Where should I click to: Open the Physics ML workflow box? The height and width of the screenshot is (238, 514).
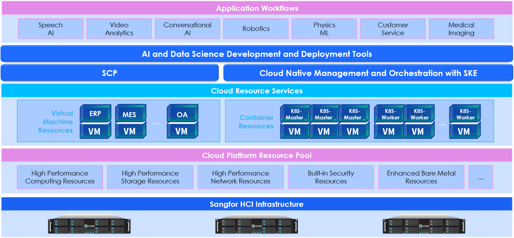point(324,29)
